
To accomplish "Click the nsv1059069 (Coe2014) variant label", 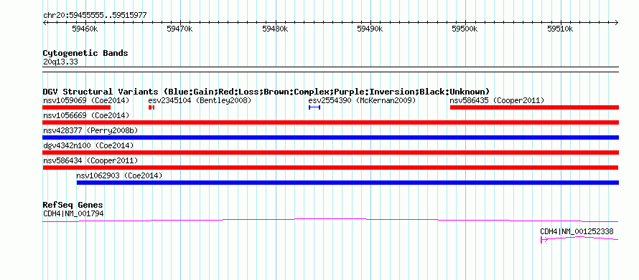I will click(x=86, y=100).
